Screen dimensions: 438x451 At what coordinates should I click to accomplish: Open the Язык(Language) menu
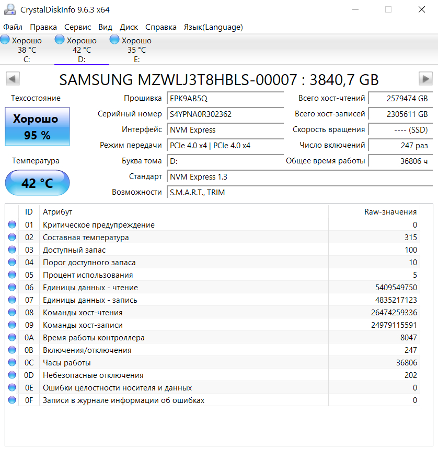[x=213, y=27]
